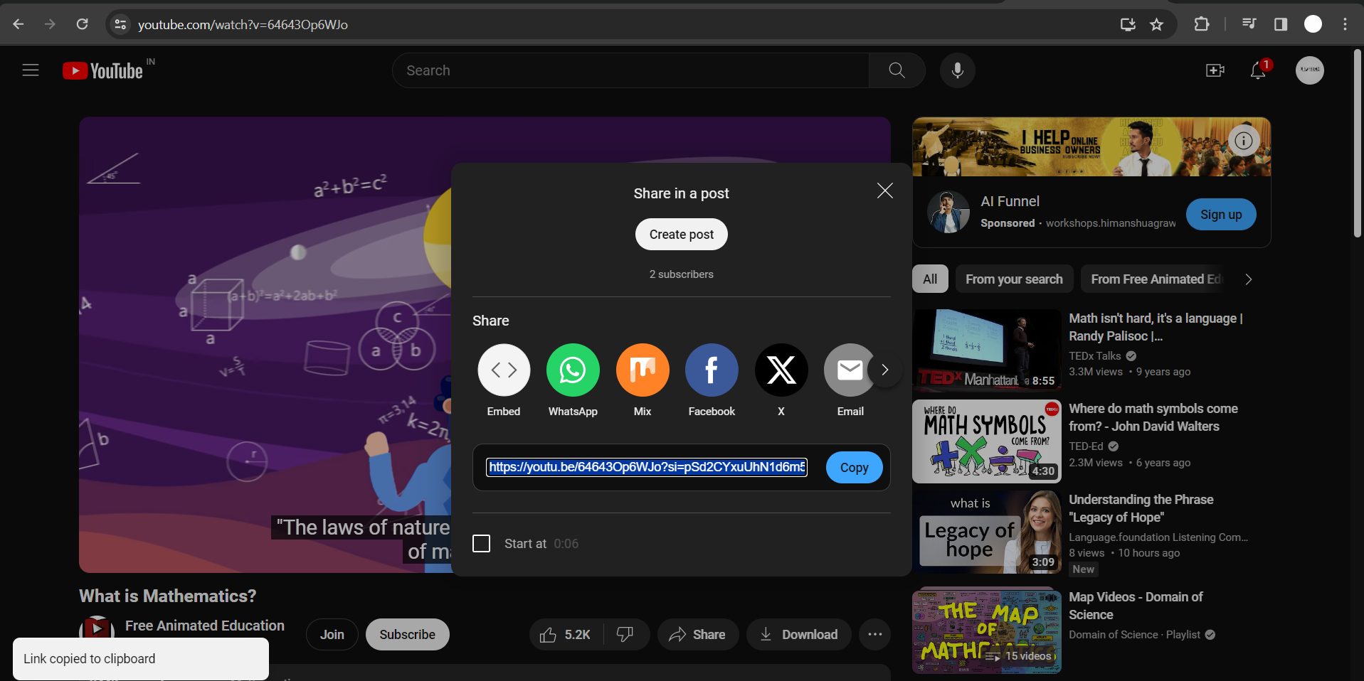Subscribe to Free Animated Education
This screenshot has height=681, width=1364.
(x=408, y=635)
